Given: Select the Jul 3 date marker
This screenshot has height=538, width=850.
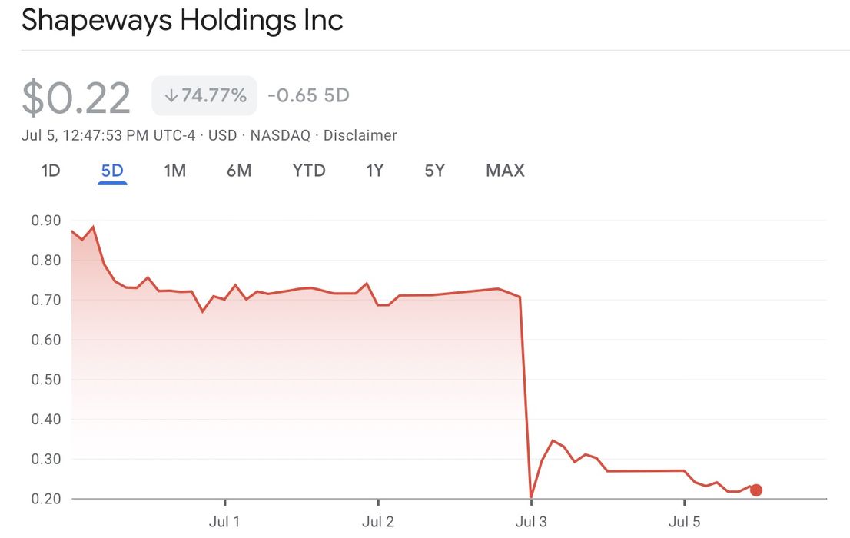Looking at the screenshot, I should 531,522.
